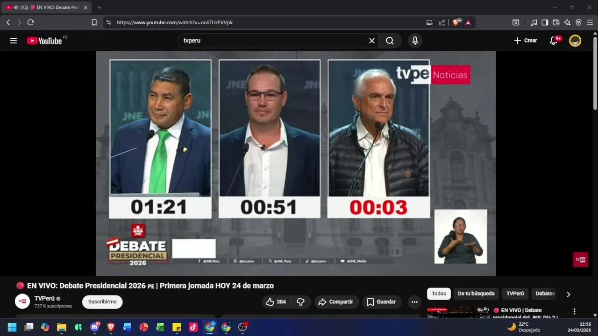Subscribe with the Suscribirme button
This screenshot has height=336, width=598.
[102, 302]
